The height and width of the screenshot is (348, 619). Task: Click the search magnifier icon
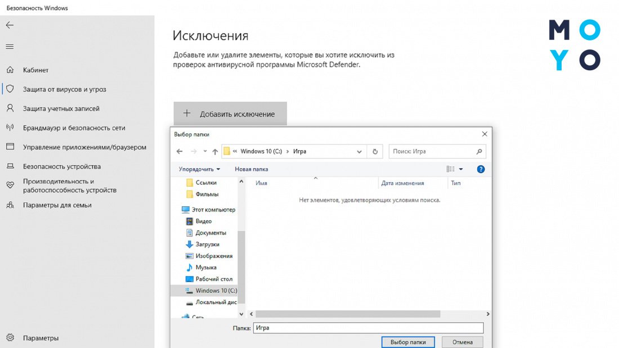coord(479,151)
